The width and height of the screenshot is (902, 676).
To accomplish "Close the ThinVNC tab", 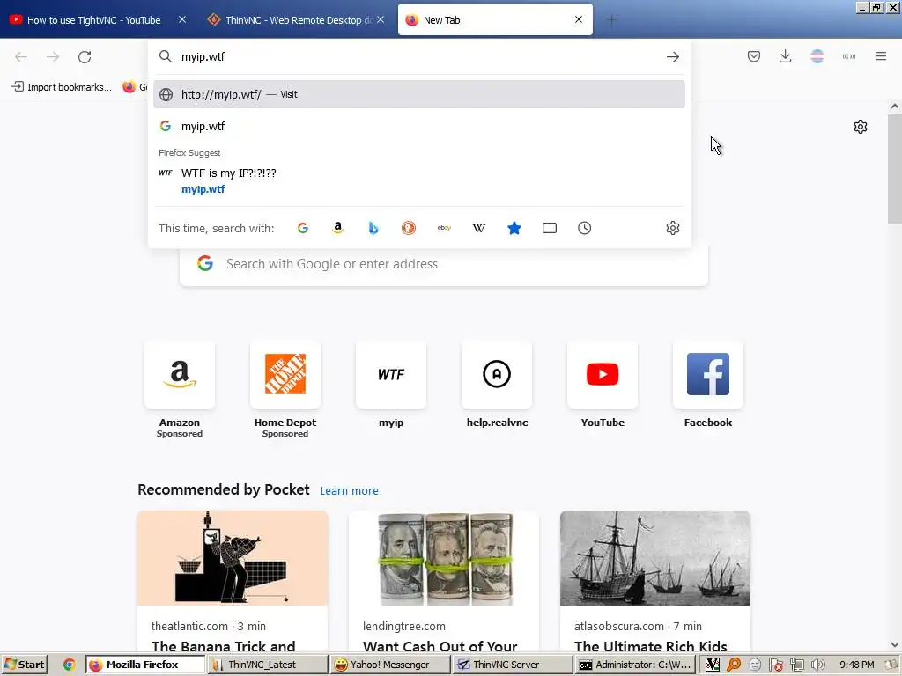I will (x=381, y=20).
